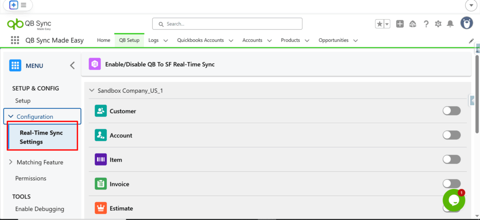Click the edit navigation pencil icon
Viewport: 480px width, 220px height.
click(471, 41)
